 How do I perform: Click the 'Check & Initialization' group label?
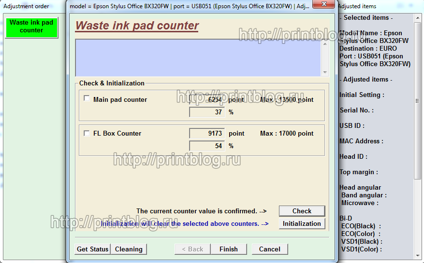112,83
